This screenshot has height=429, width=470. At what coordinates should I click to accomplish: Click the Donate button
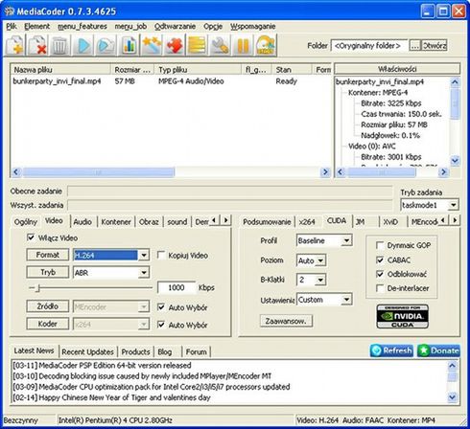pos(438,350)
